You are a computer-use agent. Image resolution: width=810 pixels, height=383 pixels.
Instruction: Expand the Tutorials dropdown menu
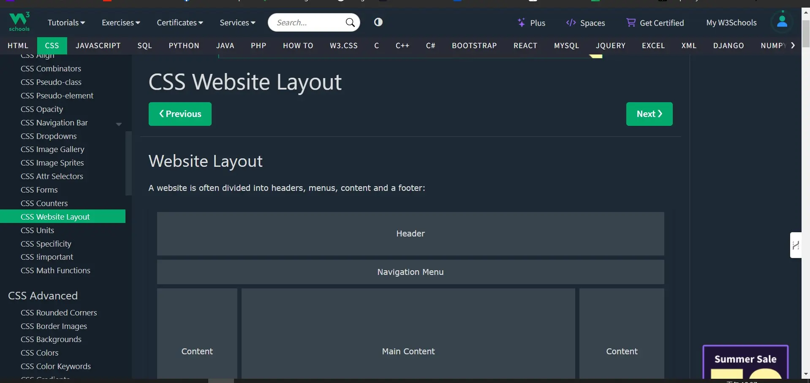pos(66,23)
